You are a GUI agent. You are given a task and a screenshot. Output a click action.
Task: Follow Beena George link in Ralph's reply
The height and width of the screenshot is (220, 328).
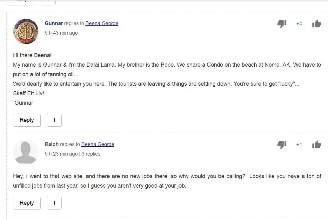pos(97,144)
